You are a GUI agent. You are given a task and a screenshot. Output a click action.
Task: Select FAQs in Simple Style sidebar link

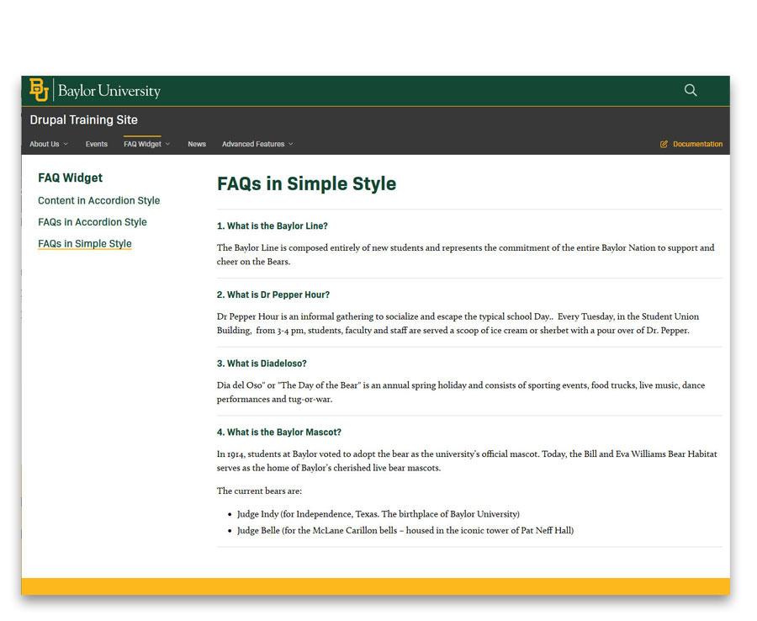pyautogui.click(x=84, y=244)
